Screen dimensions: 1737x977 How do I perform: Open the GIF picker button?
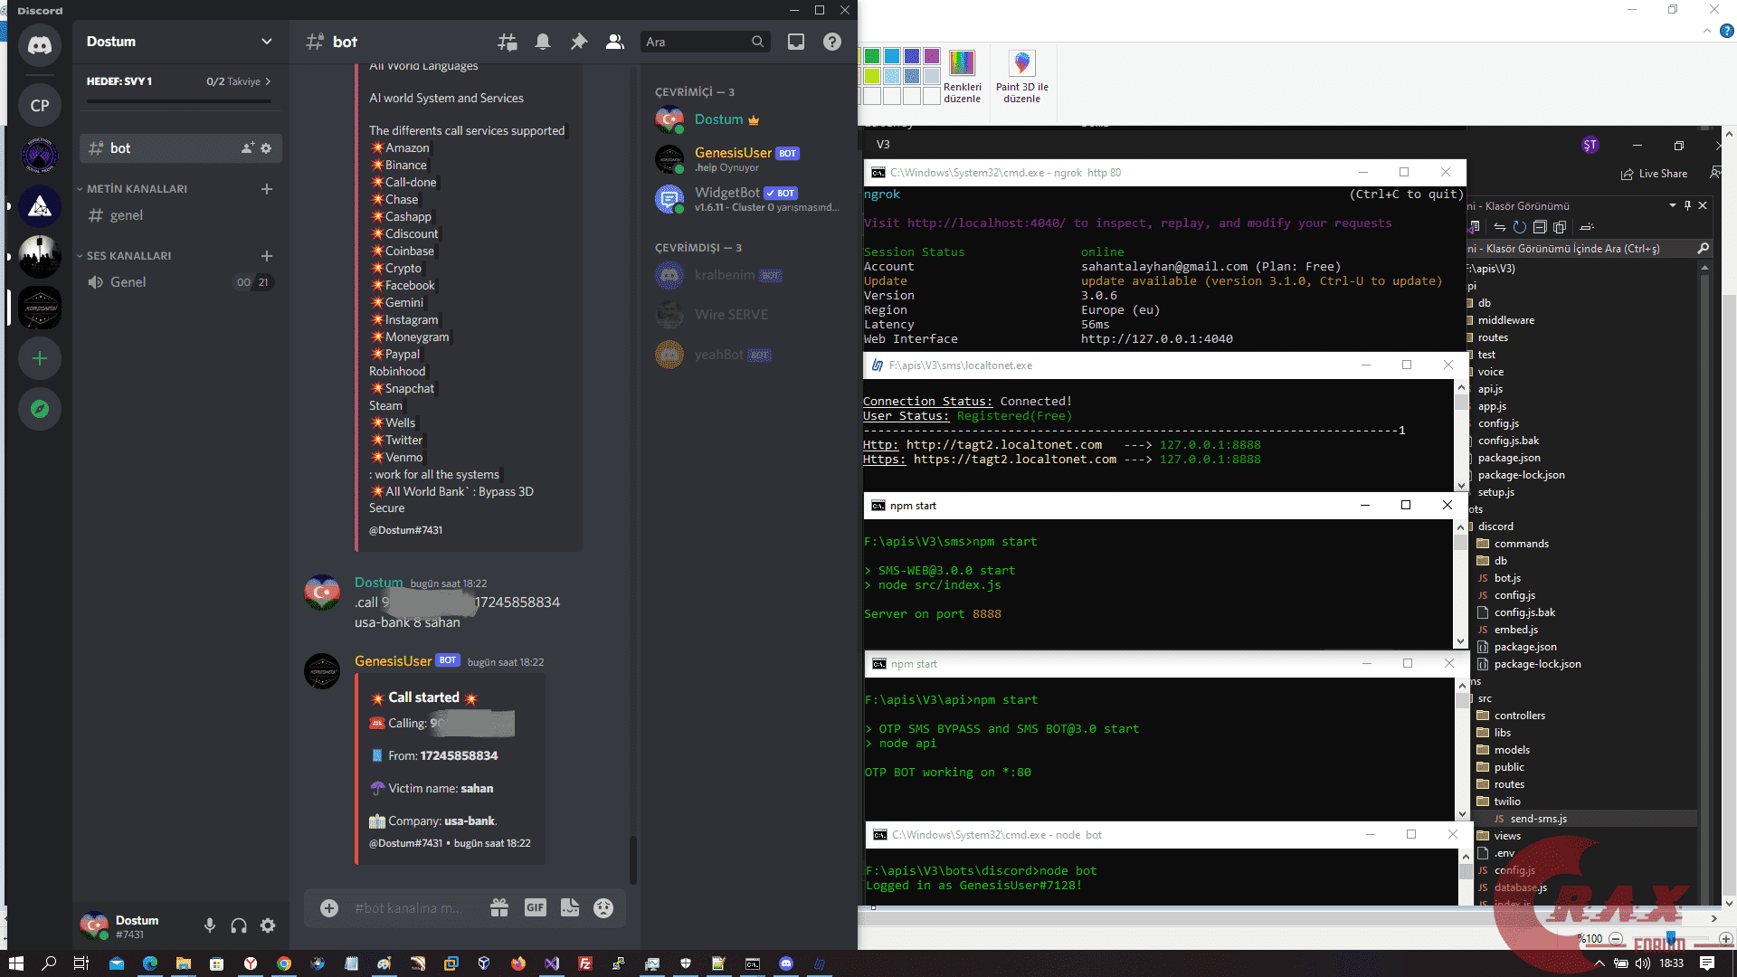coord(536,907)
